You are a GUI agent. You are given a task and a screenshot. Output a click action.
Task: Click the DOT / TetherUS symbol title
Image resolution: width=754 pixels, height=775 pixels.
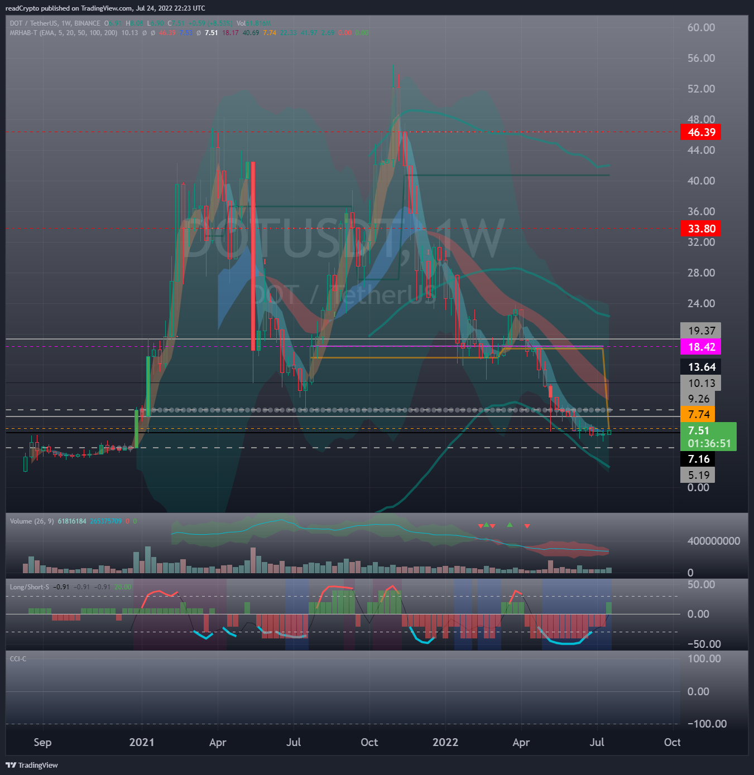point(55,23)
